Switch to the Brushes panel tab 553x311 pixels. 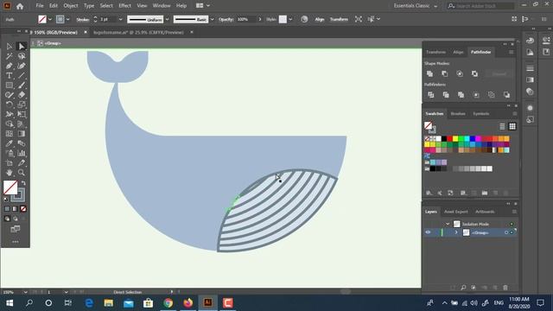458,113
